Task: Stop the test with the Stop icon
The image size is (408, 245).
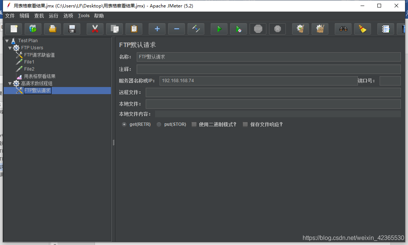Action: 258,29
